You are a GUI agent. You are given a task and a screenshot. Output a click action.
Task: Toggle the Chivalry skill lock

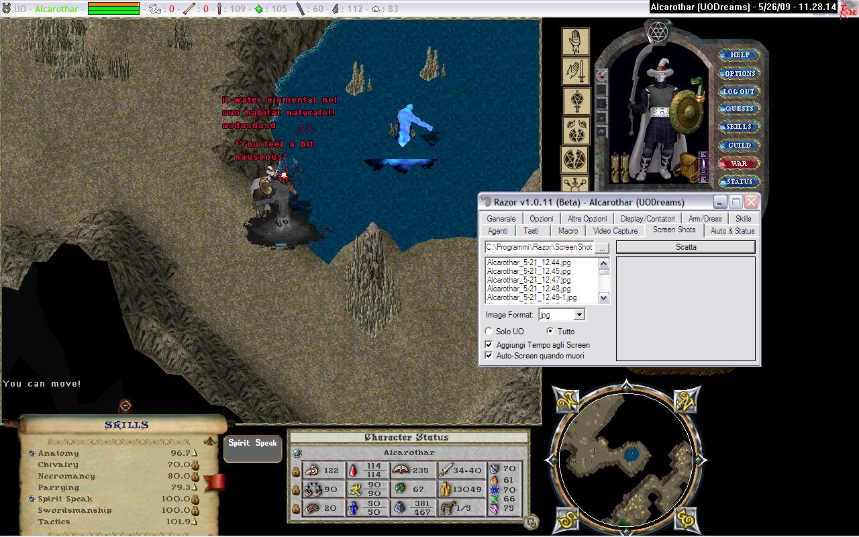(x=195, y=465)
